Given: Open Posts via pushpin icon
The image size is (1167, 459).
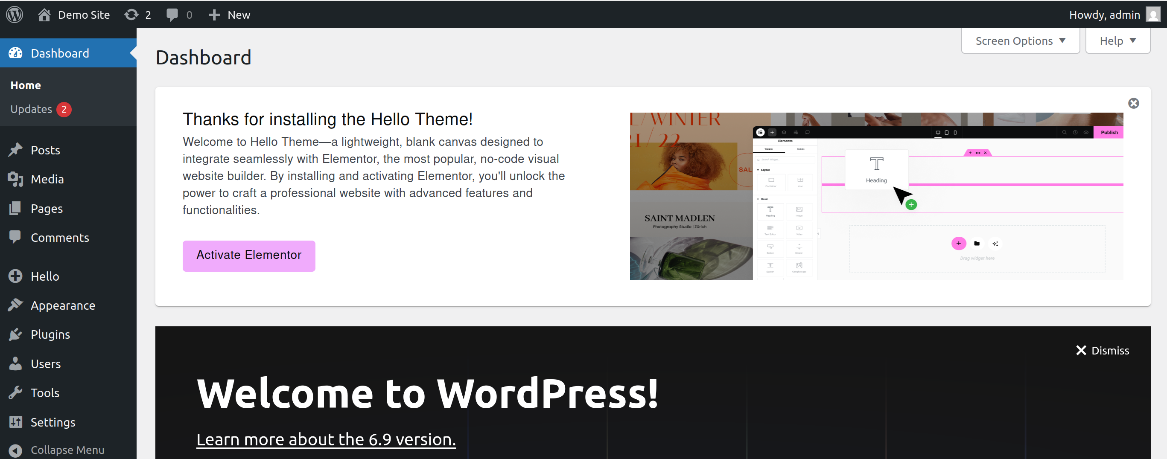Looking at the screenshot, I should [x=15, y=150].
